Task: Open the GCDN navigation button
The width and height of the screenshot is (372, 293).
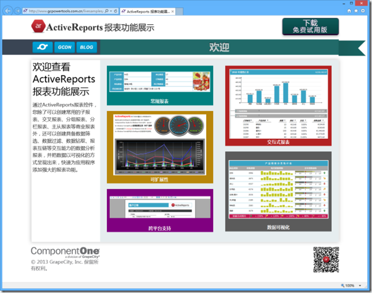Action: 65,47
